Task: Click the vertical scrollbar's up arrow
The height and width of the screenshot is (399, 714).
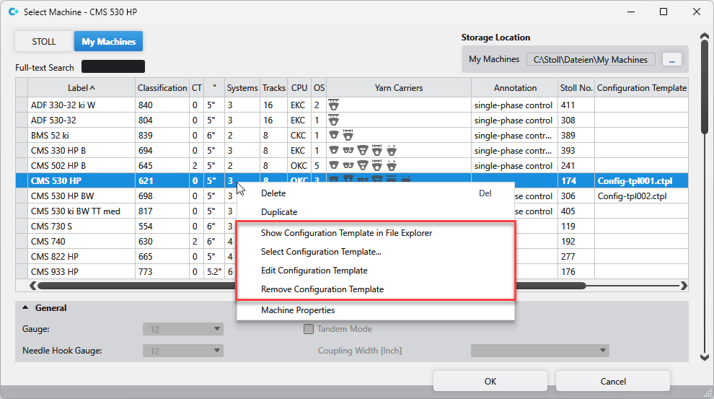Action: tap(705, 36)
